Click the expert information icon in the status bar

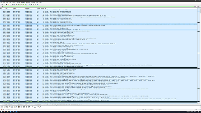point(1,110)
